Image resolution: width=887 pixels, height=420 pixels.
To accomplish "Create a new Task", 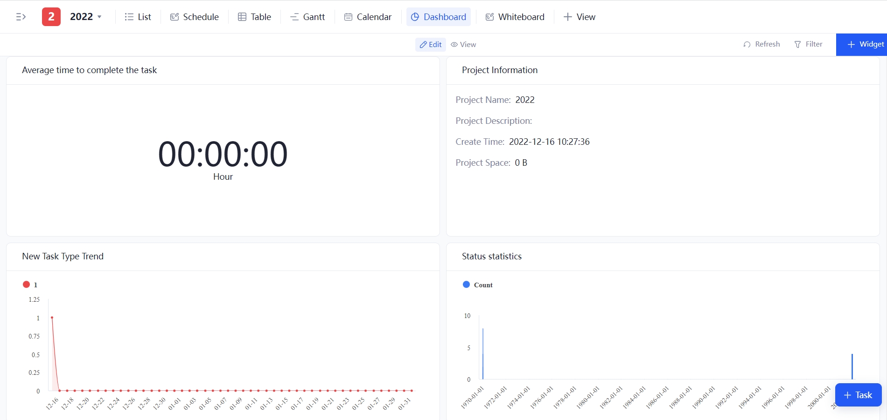I will point(858,394).
